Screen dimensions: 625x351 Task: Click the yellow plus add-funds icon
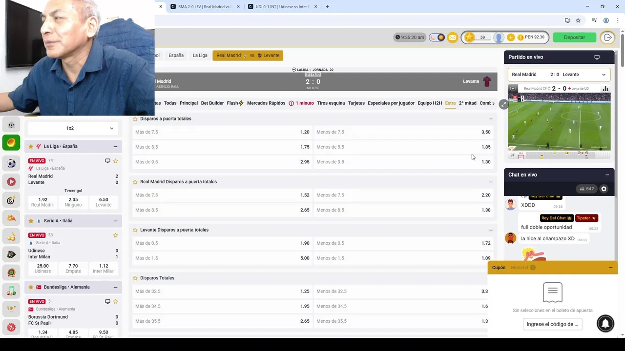point(511,38)
